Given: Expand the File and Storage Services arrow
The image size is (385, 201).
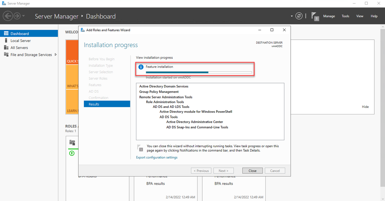Looking at the screenshot, I should point(56,55).
